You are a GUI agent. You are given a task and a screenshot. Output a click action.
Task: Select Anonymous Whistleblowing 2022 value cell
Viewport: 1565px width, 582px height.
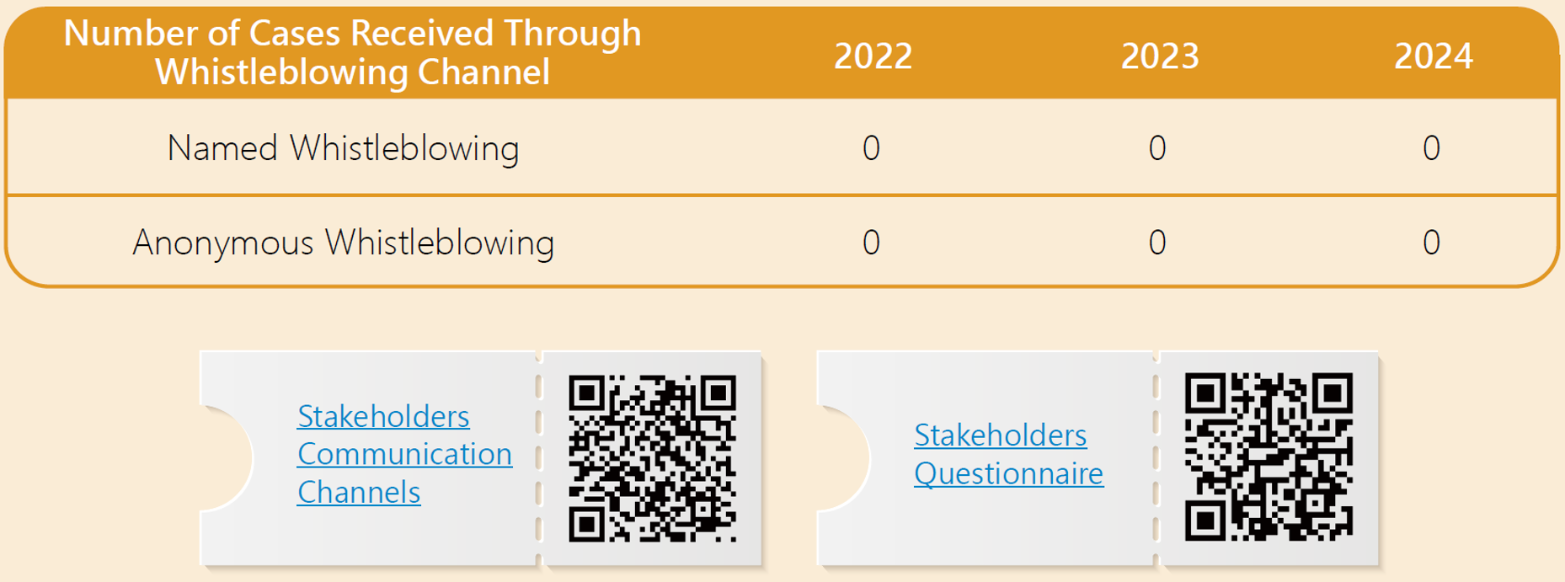(x=871, y=243)
